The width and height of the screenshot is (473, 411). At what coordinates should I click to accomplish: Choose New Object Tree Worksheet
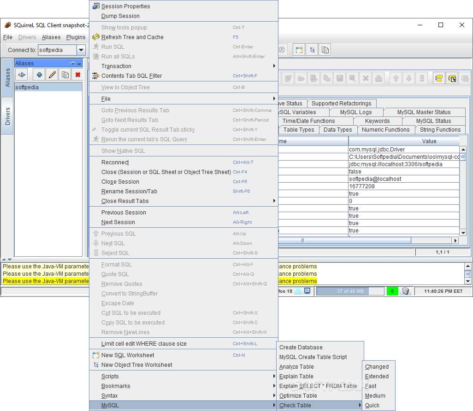click(183, 365)
